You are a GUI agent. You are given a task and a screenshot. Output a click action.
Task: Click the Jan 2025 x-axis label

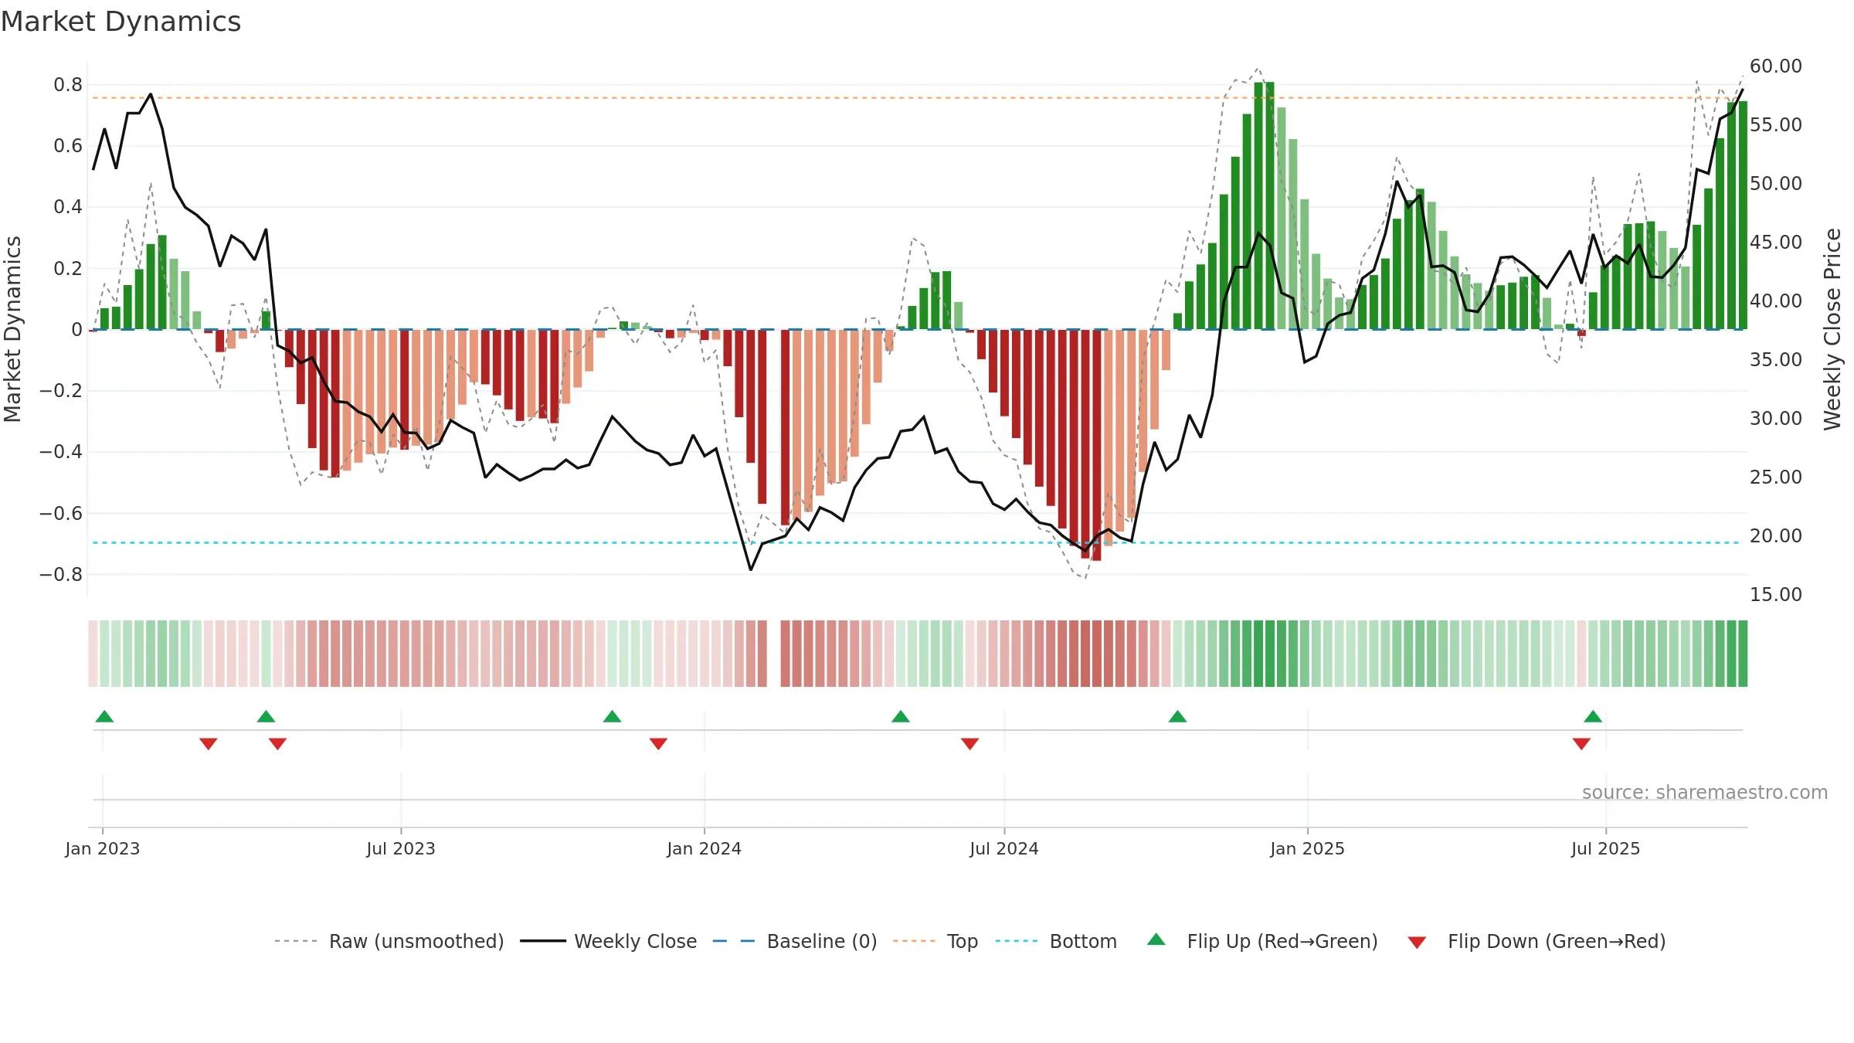point(1307,848)
